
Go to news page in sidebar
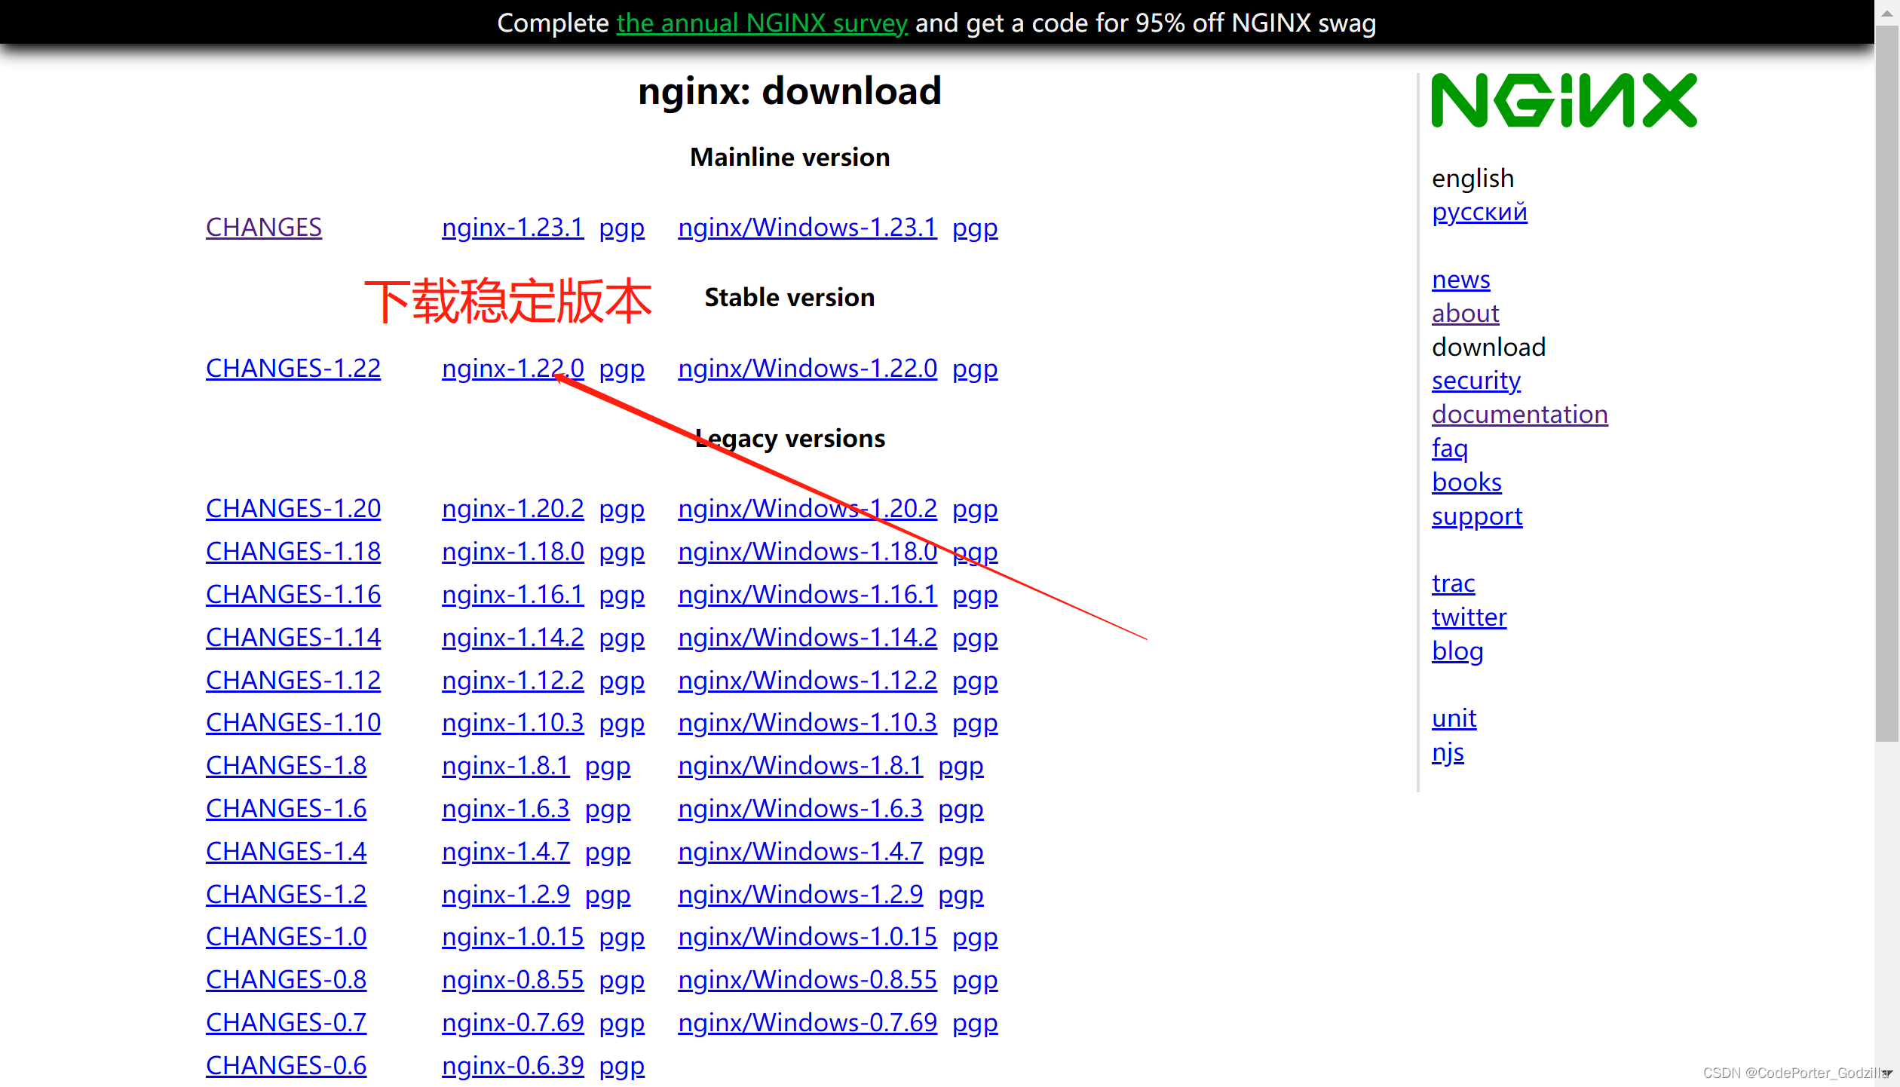1460,280
